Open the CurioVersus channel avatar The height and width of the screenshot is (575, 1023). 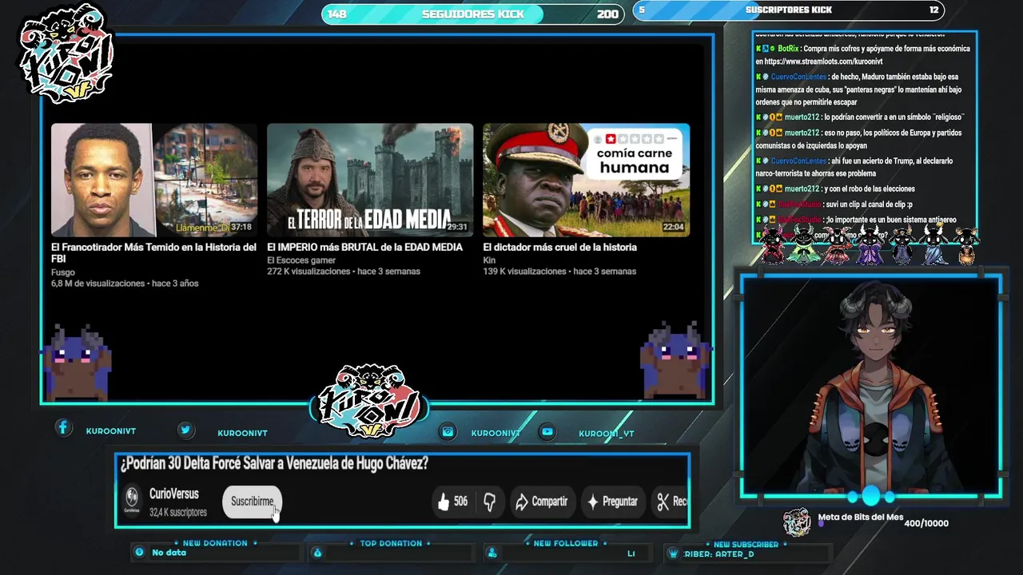click(131, 501)
